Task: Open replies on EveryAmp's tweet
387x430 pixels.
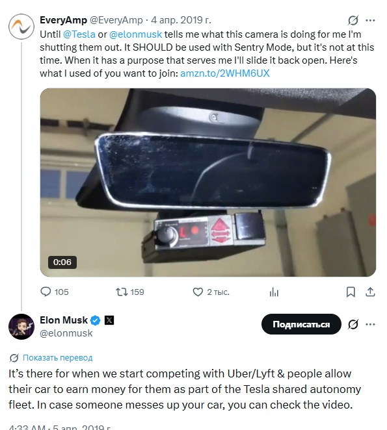Action: coord(54,292)
